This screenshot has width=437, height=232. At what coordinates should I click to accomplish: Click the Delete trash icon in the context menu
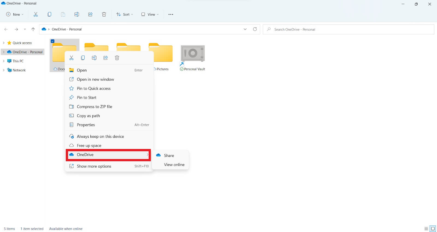pyautogui.click(x=117, y=58)
